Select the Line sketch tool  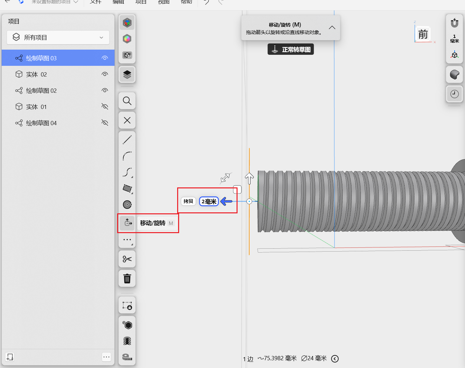127,140
